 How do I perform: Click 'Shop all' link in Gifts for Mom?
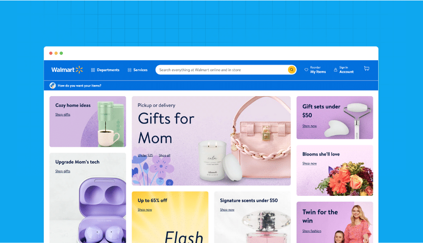click(x=164, y=155)
